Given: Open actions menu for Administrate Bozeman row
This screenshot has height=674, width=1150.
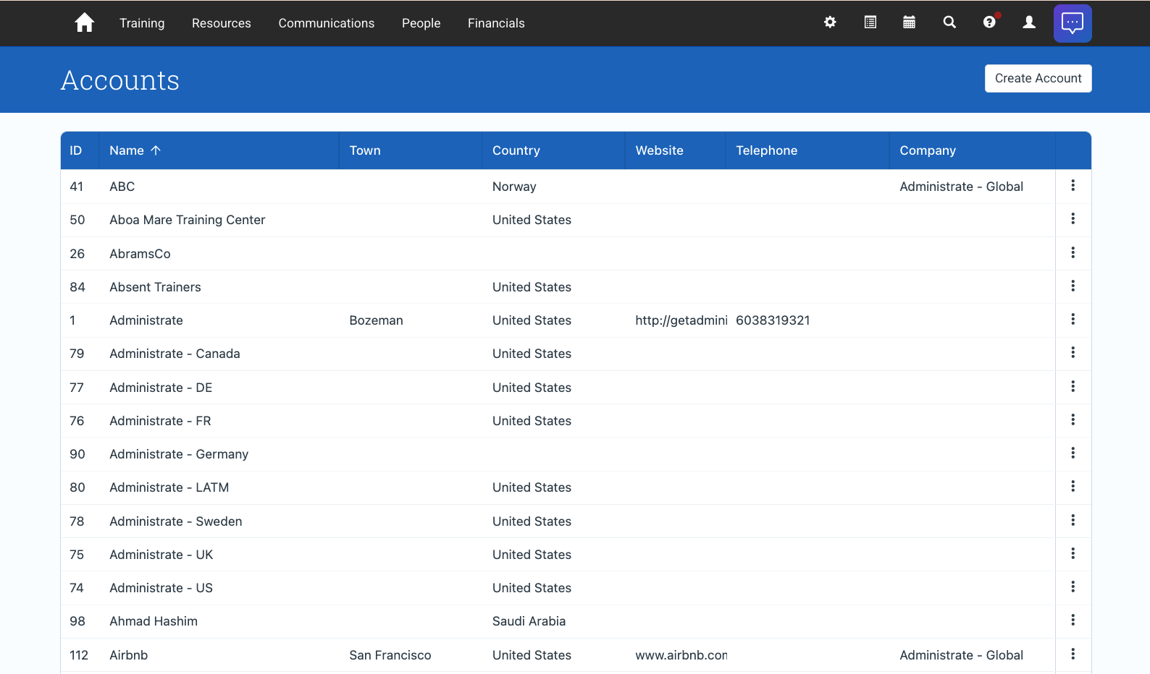Looking at the screenshot, I should click(x=1073, y=320).
